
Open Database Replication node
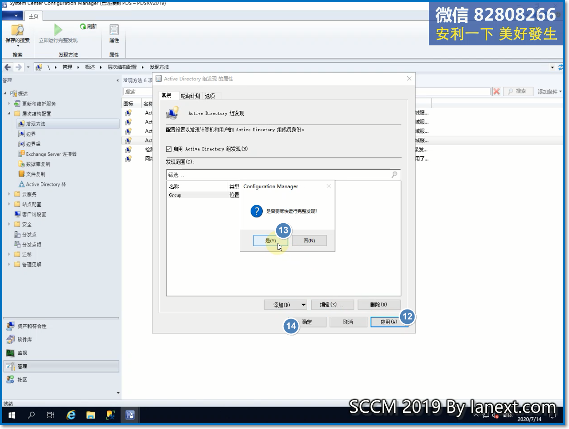(x=38, y=164)
